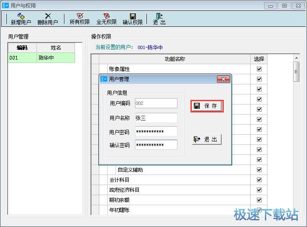The image size is (307, 227).
Task: Click the 保存 button in the dialog
Action: pos(207,106)
